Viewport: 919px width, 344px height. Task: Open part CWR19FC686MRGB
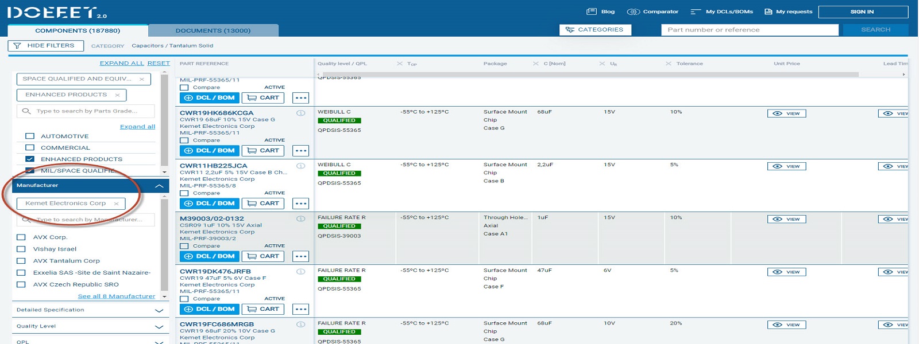pos(217,325)
